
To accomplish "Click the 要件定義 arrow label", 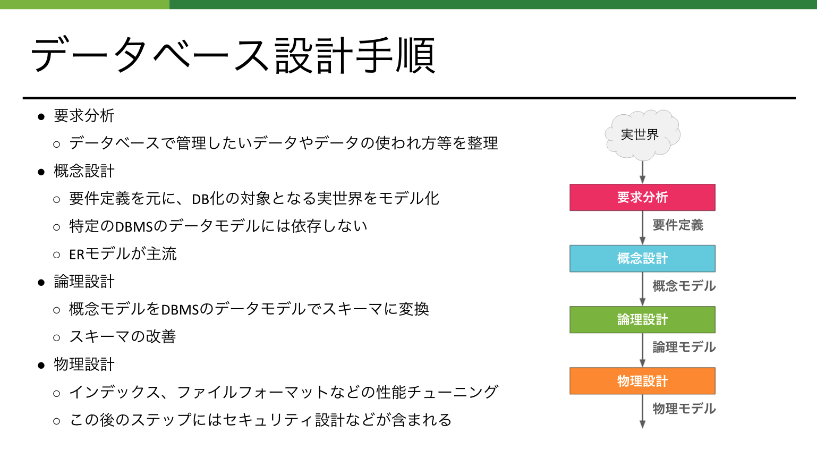I will point(678,225).
